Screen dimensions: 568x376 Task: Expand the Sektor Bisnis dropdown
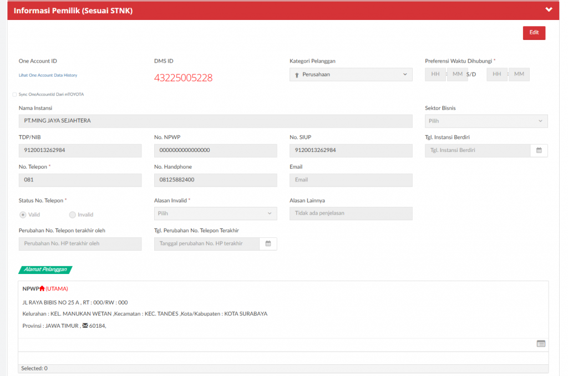[x=486, y=121]
